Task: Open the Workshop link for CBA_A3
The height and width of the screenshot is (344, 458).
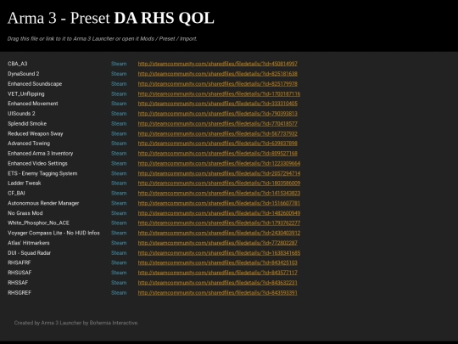Action: point(218,64)
